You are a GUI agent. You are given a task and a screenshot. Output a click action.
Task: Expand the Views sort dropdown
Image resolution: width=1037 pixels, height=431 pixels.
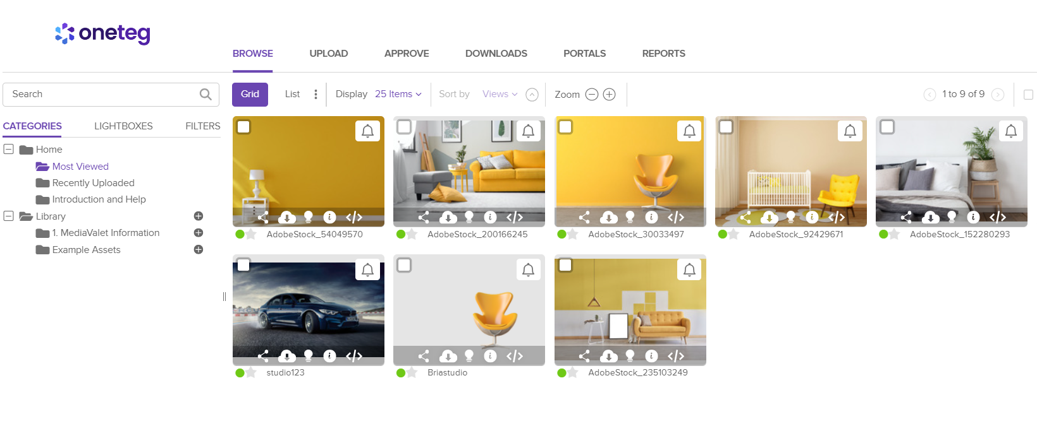pyautogui.click(x=500, y=94)
